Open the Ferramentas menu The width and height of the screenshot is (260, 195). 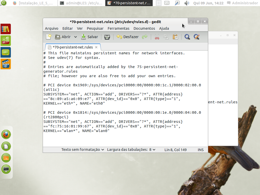point(118,28)
